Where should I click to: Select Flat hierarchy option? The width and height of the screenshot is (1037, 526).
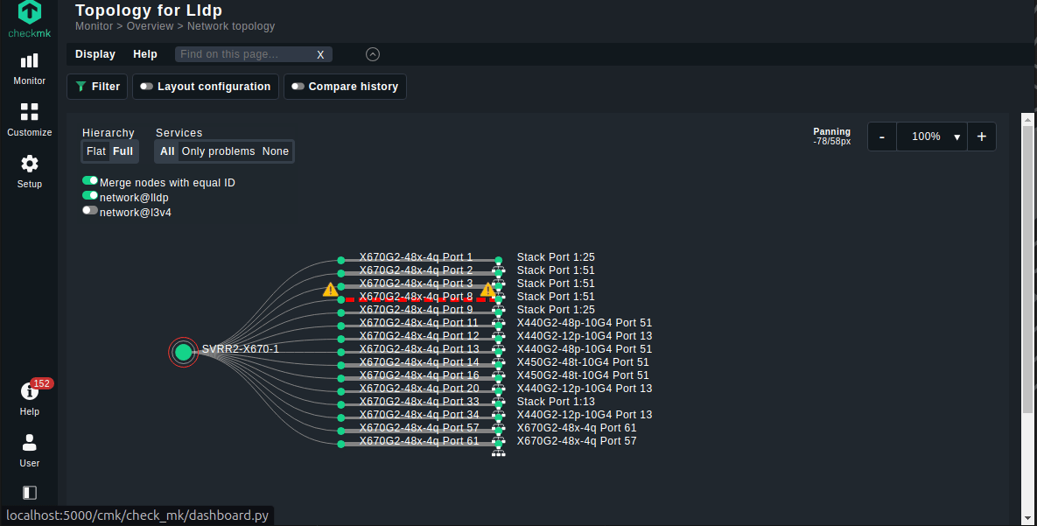click(x=96, y=151)
